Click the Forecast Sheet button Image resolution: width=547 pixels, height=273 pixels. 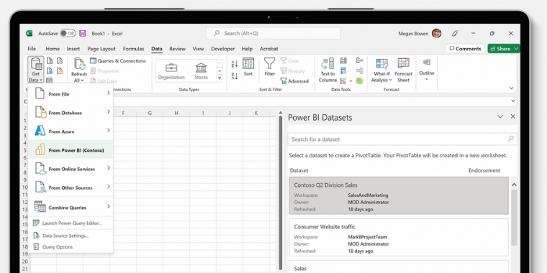403,70
